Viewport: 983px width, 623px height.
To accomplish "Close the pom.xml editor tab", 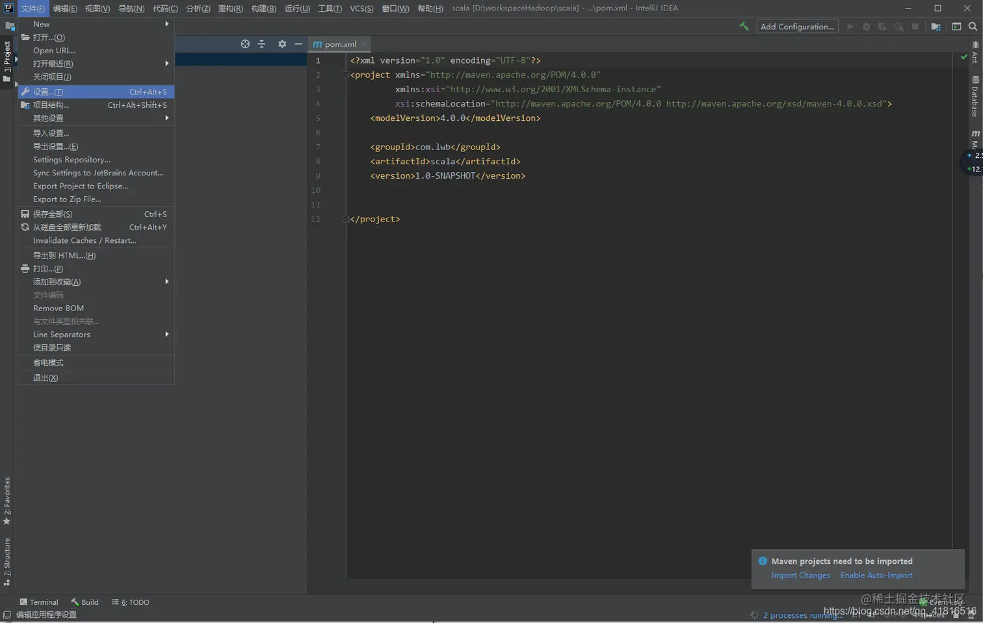I will pos(363,44).
